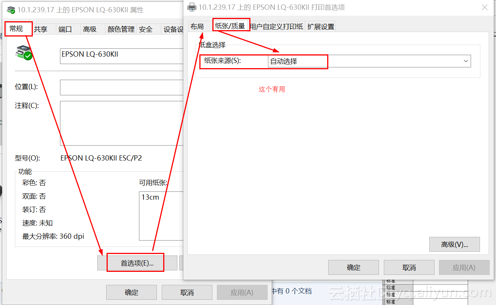Expand the 纸张来源 dropdown arrow
Viewport: 496px width, 305px height.
[x=466, y=61]
